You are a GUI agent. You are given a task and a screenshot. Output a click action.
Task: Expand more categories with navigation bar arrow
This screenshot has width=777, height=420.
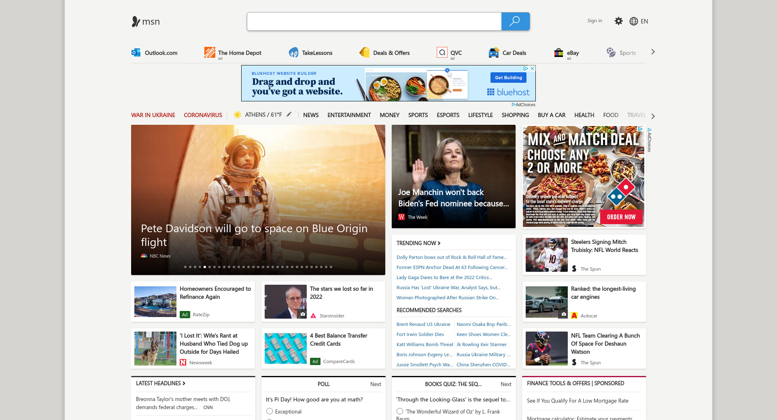(653, 116)
